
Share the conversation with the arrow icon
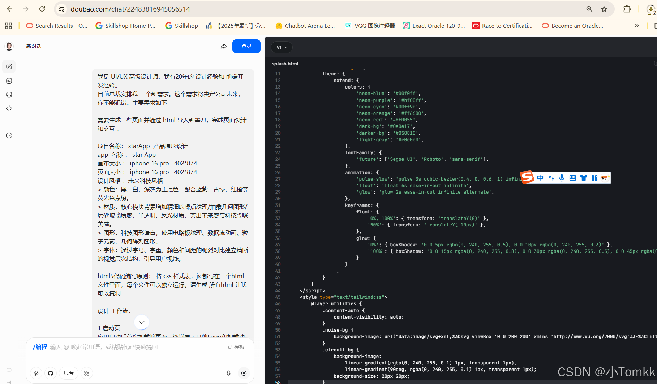click(x=224, y=46)
